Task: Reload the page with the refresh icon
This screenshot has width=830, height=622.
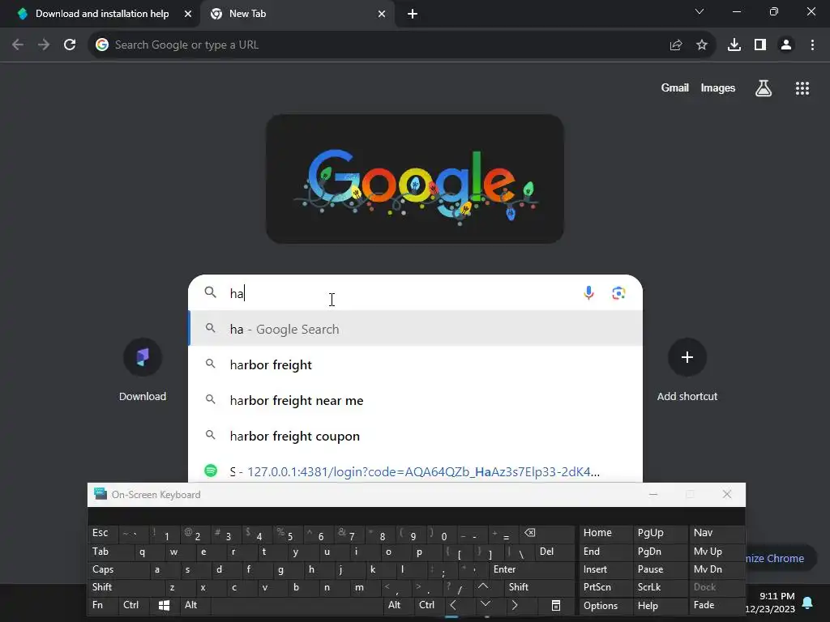Action: point(70,45)
